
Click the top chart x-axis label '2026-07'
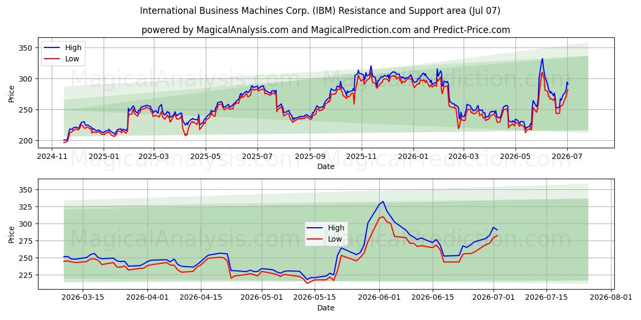567,157
